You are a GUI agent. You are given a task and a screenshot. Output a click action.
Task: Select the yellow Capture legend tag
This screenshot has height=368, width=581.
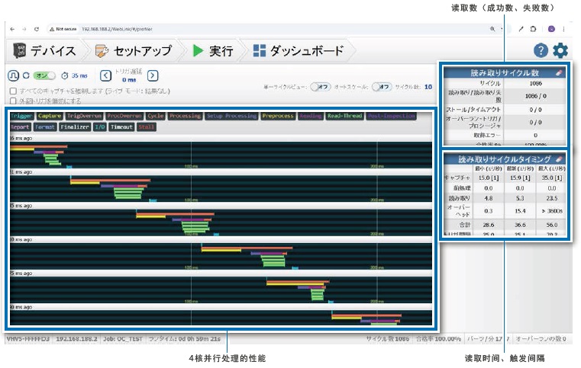click(x=50, y=117)
